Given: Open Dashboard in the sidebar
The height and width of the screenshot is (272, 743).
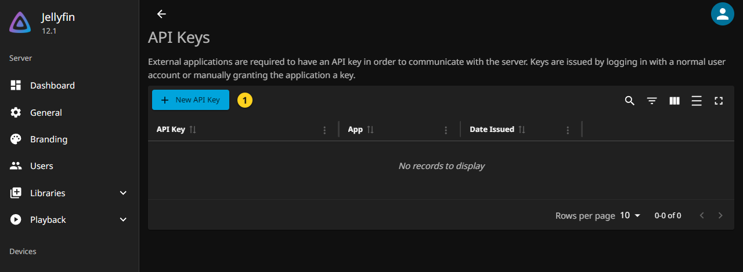Looking at the screenshot, I should (x=69, y=85).
